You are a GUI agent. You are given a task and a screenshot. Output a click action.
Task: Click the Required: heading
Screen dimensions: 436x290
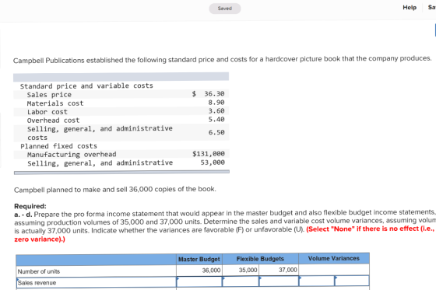(30, 206)
